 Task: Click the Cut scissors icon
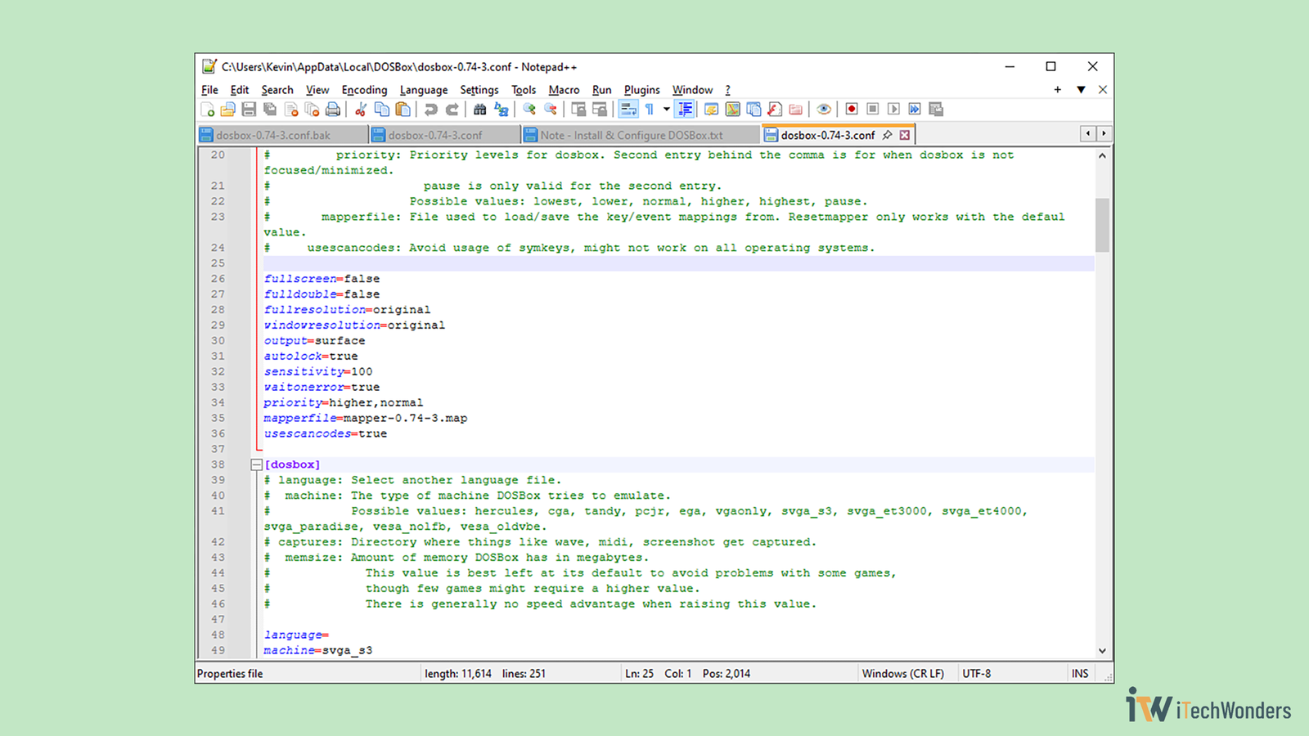(x=360, y=110)
